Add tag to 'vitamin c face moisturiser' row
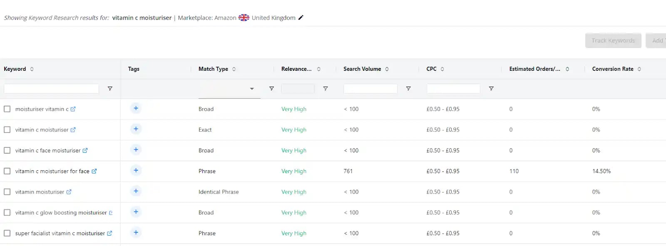Viewport: 666px width, 246px height. 136,150
